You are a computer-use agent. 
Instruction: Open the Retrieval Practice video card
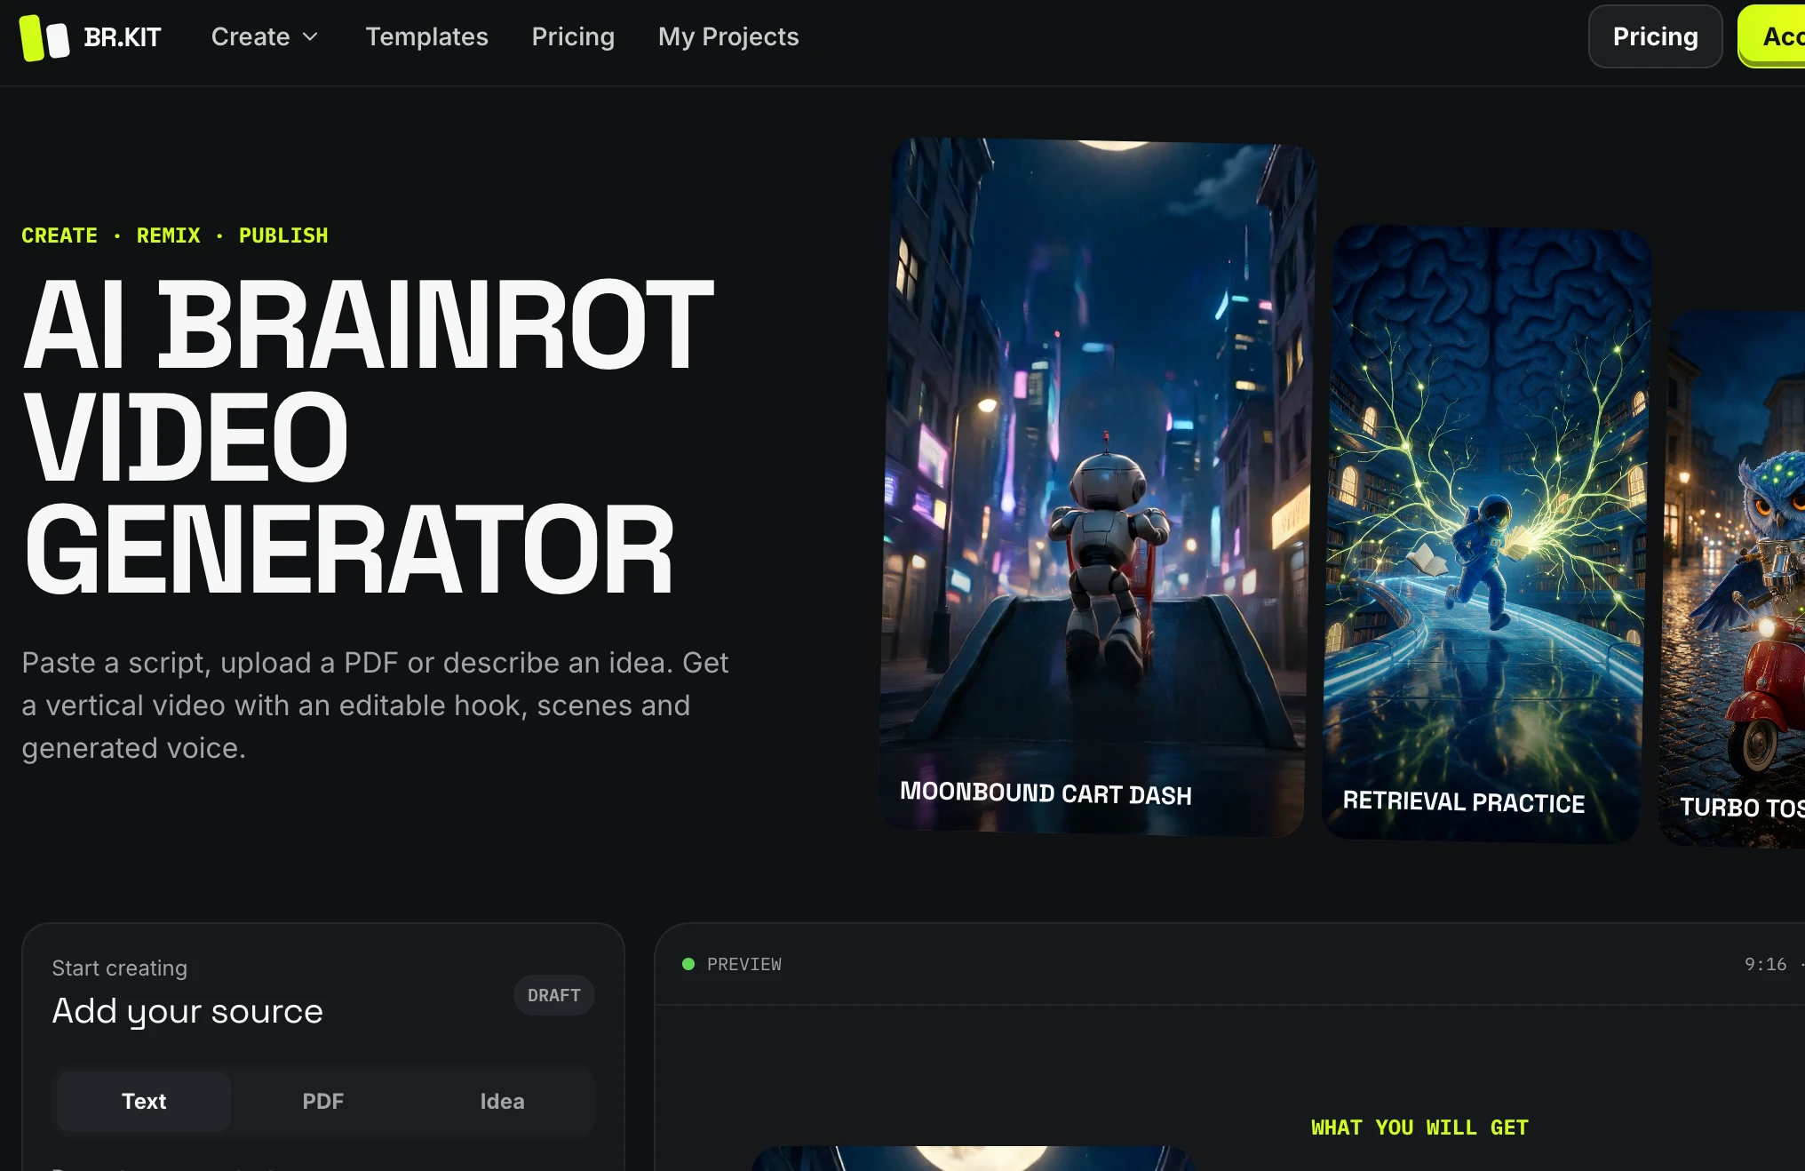tap(1486, 533)
